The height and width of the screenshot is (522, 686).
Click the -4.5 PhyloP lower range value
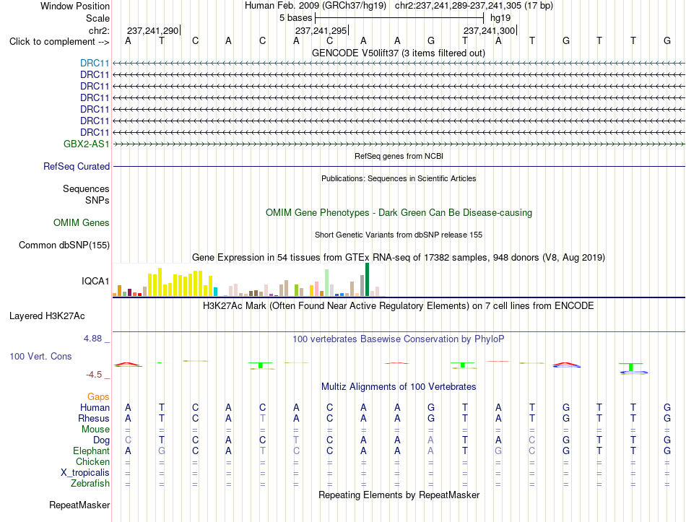[x=94, y=375]
